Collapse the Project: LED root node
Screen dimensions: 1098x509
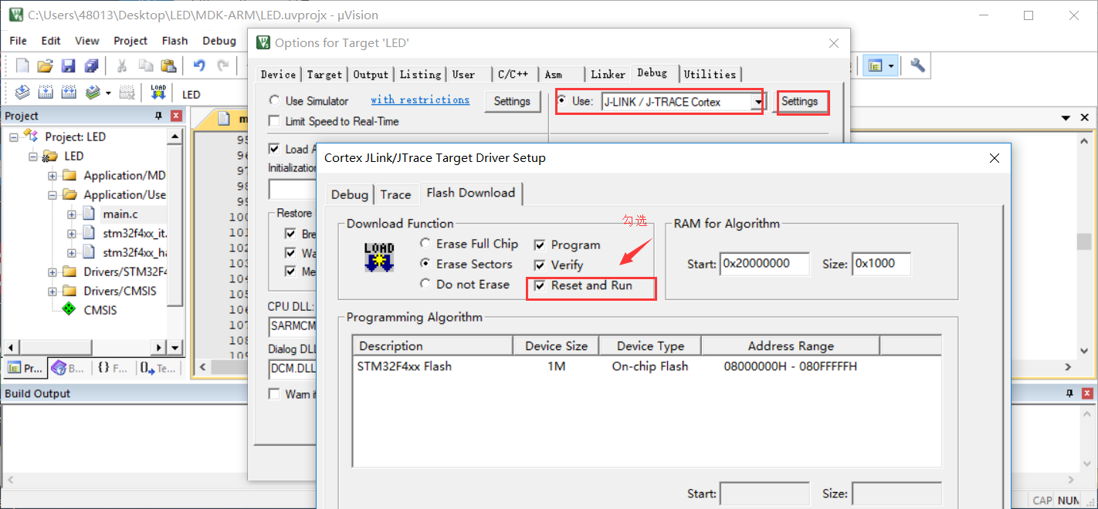click(14, 137)
